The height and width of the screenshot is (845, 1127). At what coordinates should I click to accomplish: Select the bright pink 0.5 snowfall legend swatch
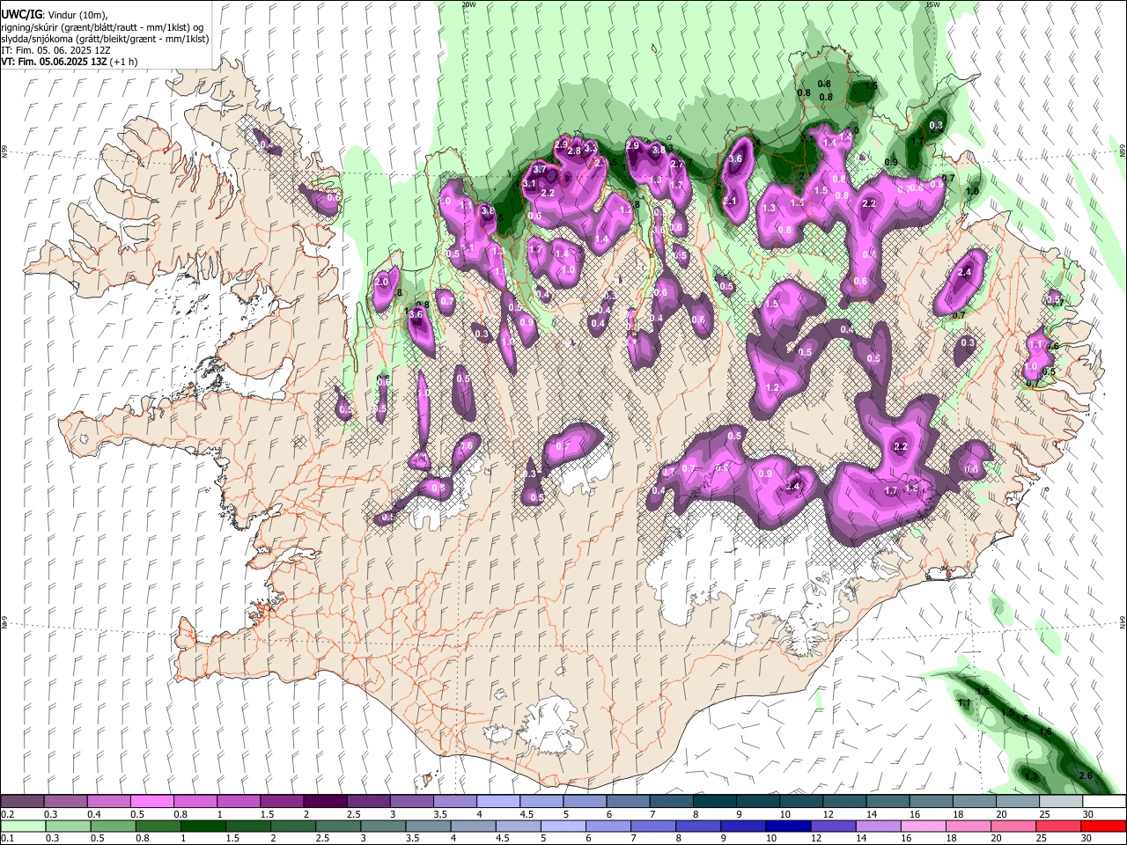152,801
